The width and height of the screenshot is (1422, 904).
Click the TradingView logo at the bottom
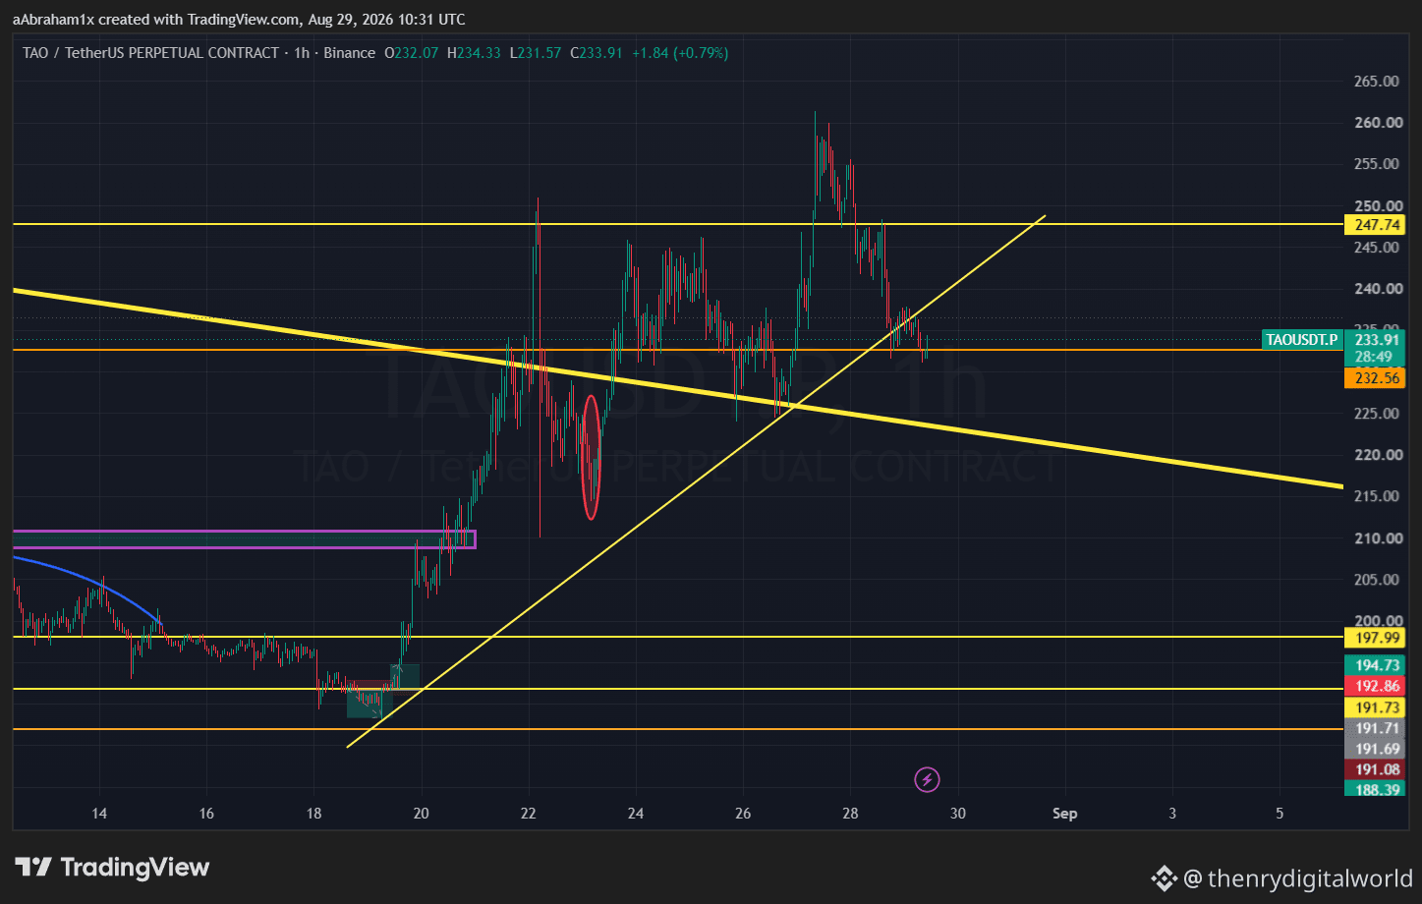point(112,867)
